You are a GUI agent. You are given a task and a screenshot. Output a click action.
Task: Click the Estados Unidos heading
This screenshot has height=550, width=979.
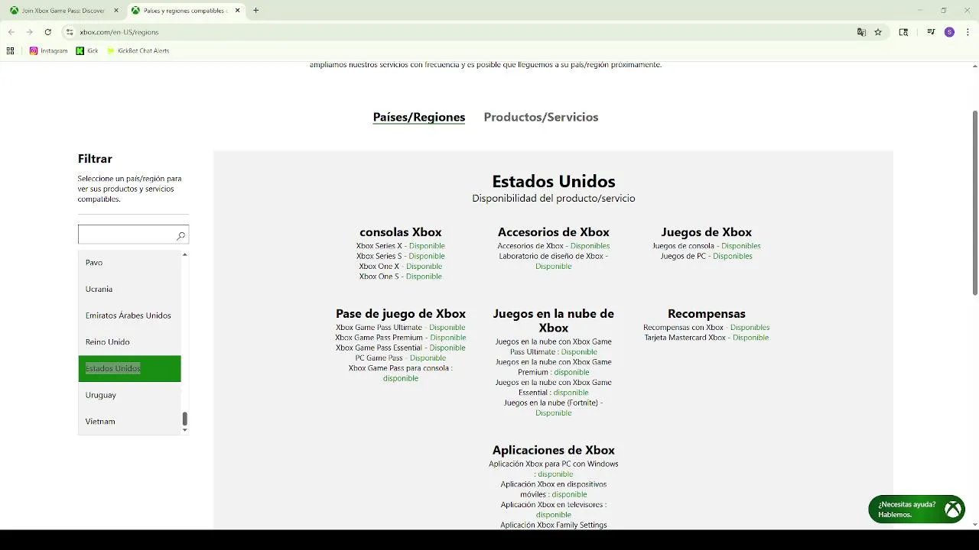point(554,181)
